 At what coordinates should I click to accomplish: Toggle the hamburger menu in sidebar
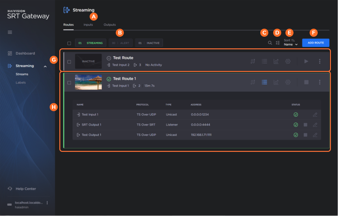point(10,32)
